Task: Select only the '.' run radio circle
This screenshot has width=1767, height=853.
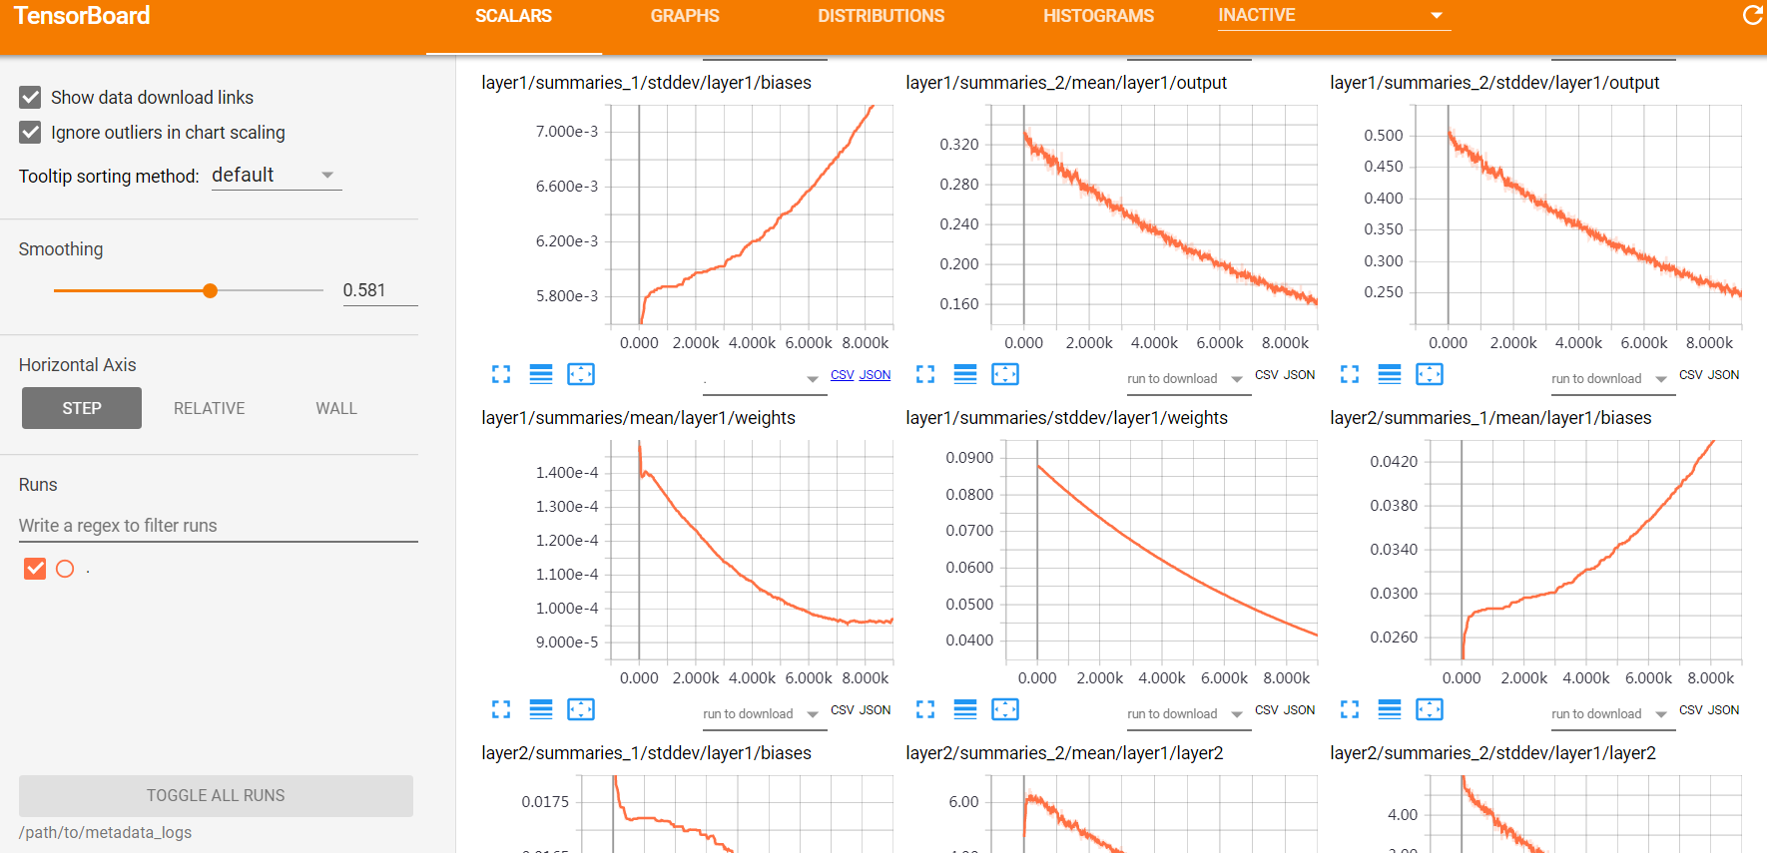Action: click(65, 569)
